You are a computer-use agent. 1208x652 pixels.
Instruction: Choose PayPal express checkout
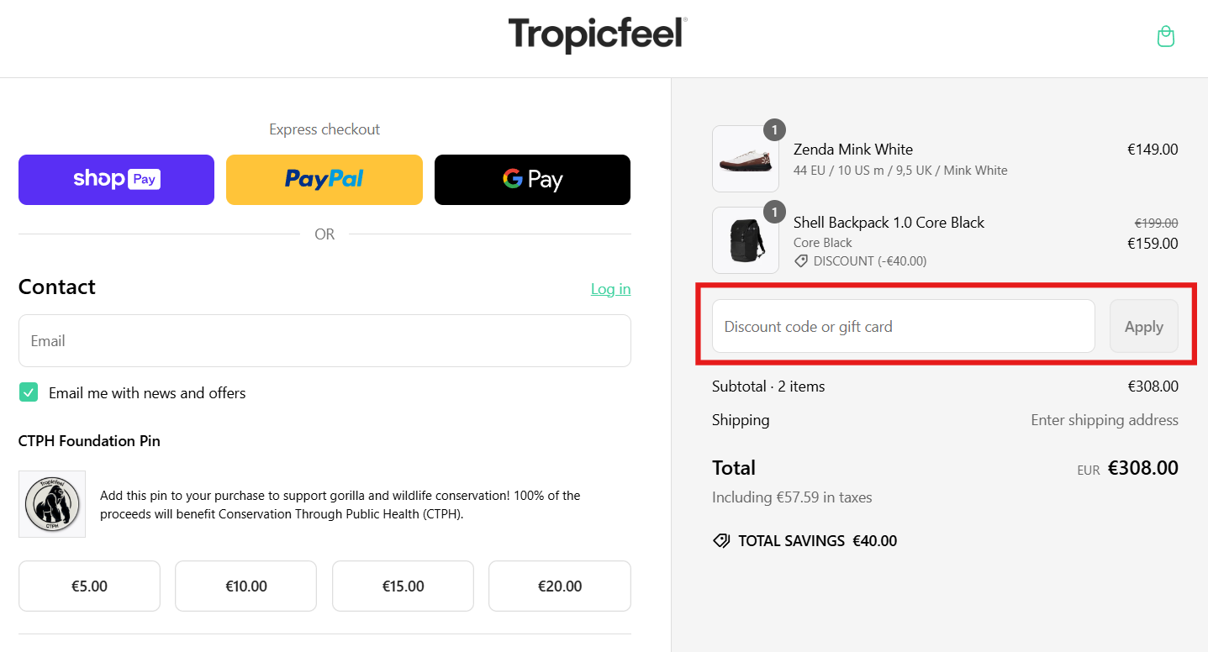324,180
